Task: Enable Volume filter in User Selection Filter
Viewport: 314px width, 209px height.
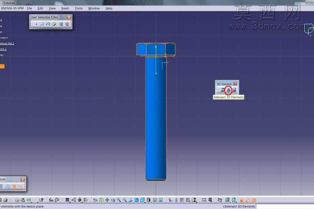Action: 54,24
